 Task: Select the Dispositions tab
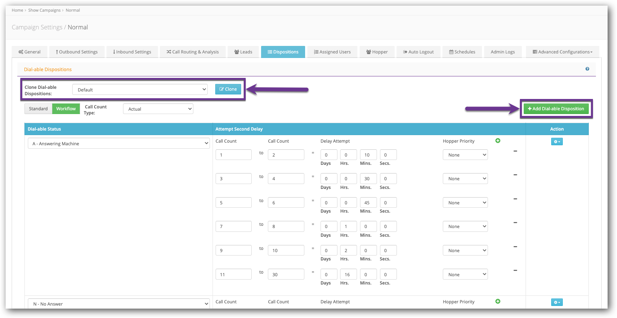283,52
